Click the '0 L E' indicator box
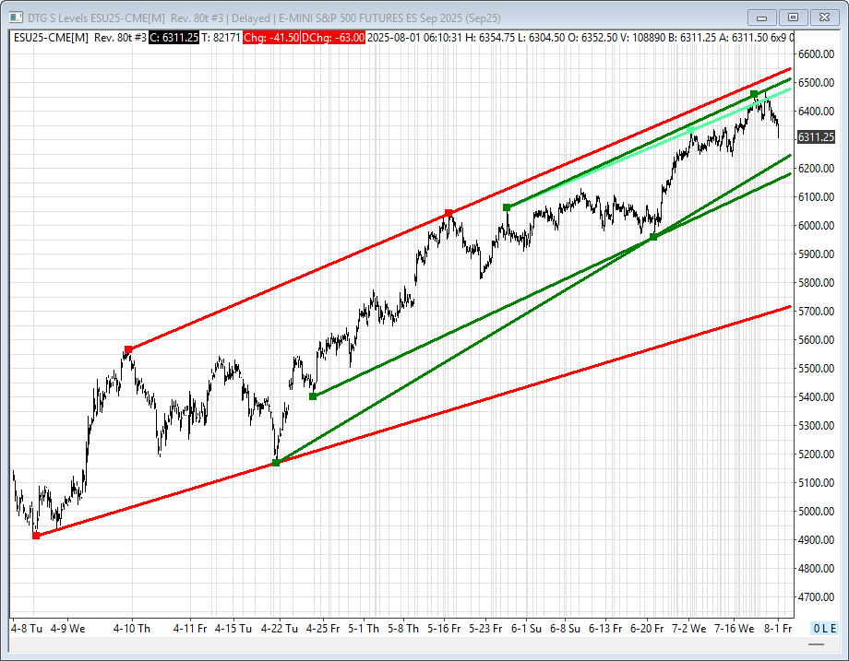Viewport: 849px width, 661px height. [x=825, y=629]
